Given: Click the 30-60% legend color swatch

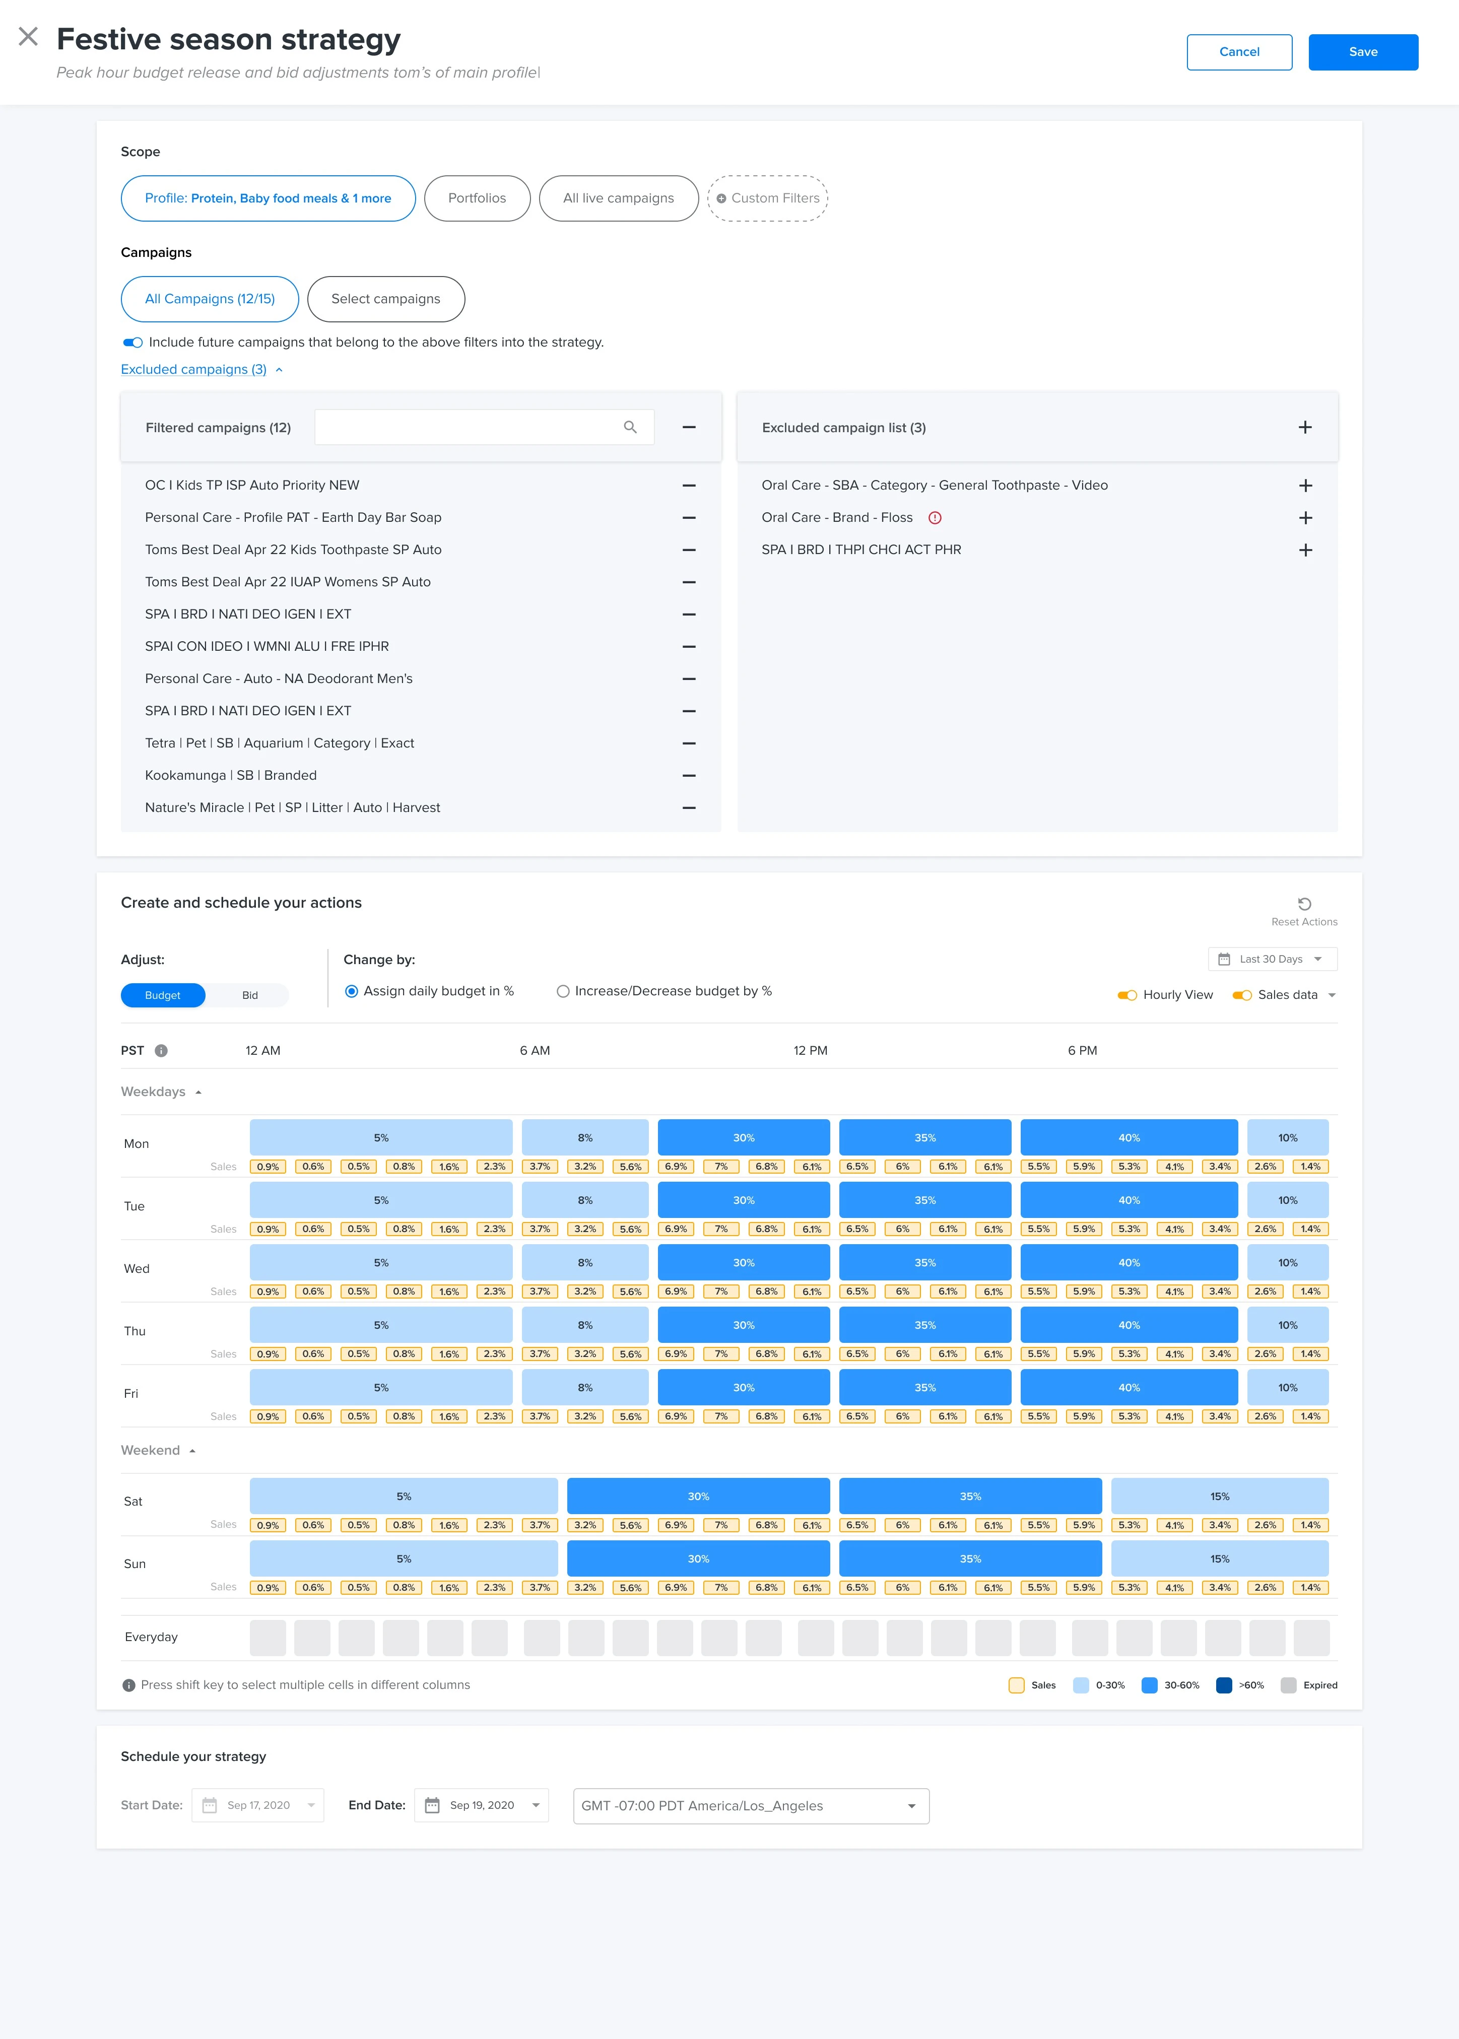Looking at the screenshot, I should 1149,1685.
